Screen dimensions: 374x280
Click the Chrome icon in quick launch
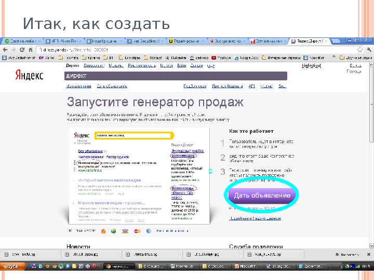tap(54, 266)
